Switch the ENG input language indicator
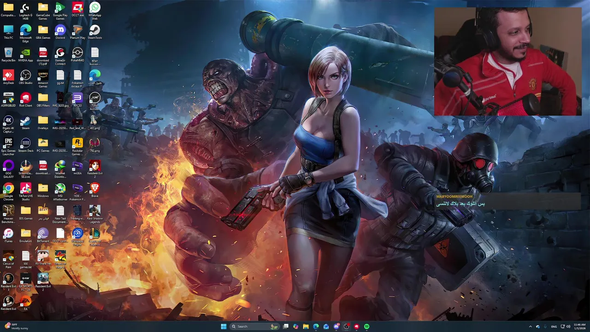The width and height of the screenshot is (590, 332). 554,326
